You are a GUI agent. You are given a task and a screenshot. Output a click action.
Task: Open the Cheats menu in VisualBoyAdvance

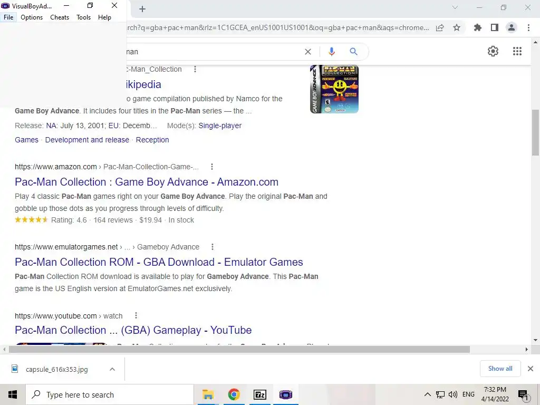pyautogui.click(x=60, y=17)
